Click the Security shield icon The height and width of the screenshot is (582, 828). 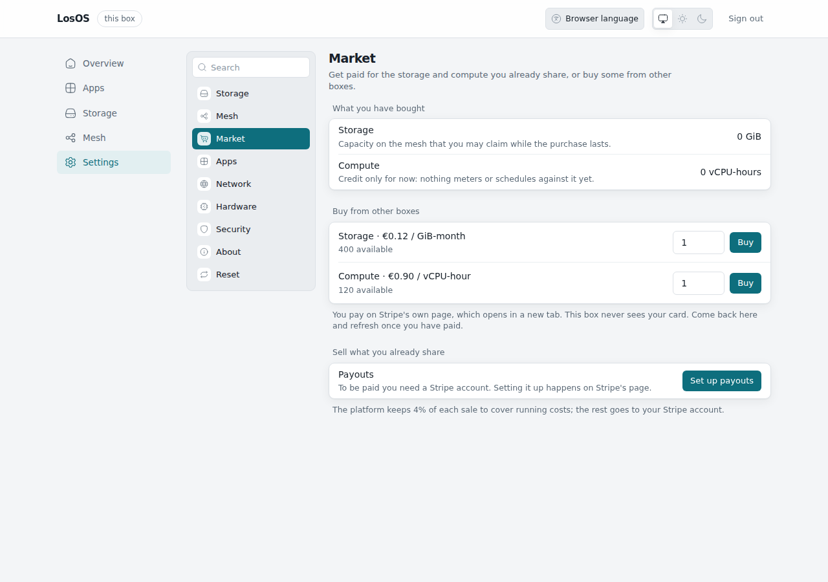click(x=204, y=230)
